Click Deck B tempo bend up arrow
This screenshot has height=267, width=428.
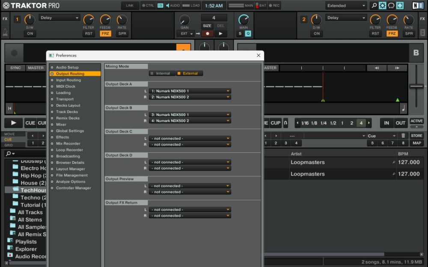tap(397, 68)
